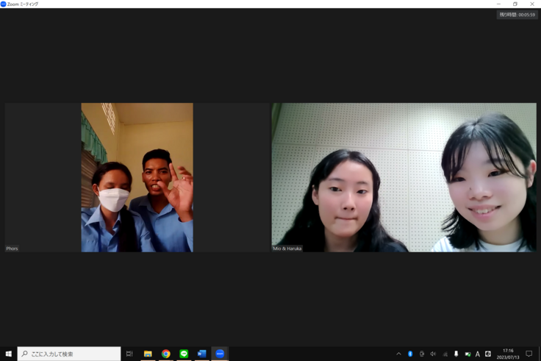Click the clock showing 17:16 date
Screen dimensions: 541x361
pos(508,354)
